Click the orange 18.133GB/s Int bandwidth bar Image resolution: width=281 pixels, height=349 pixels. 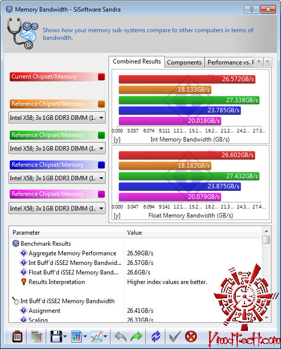[x=165, y=90]
